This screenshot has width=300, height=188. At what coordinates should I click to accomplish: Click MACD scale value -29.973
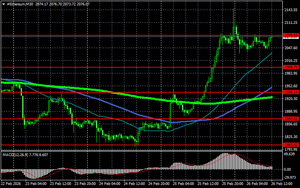coord(290,178)
